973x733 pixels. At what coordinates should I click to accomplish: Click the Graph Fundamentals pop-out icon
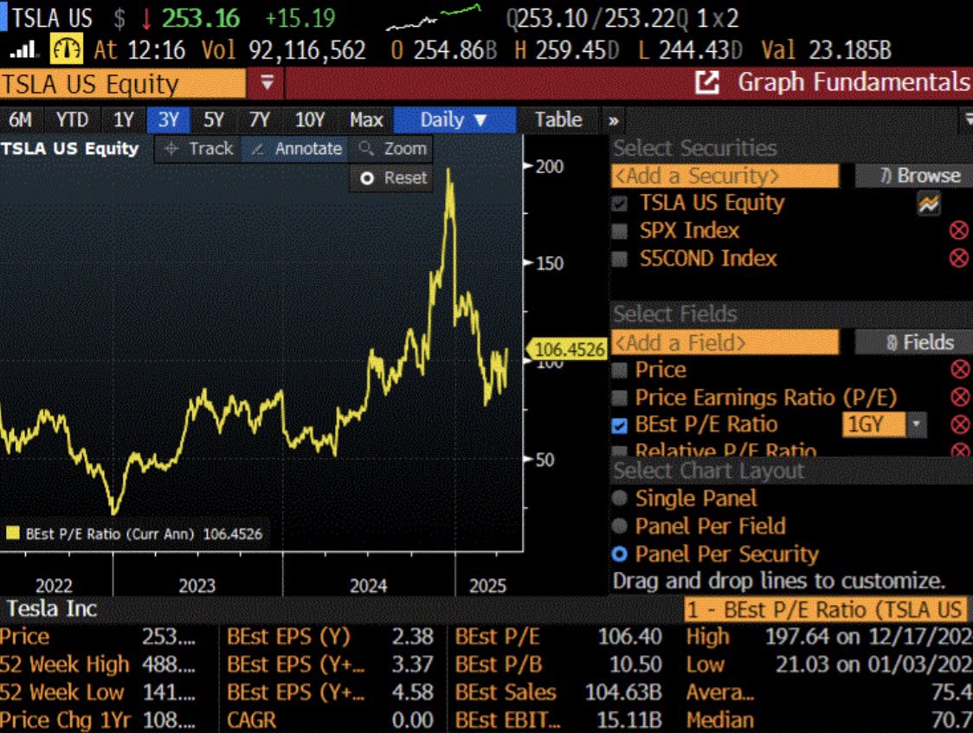pyautogui.click(x=708, y=83)
